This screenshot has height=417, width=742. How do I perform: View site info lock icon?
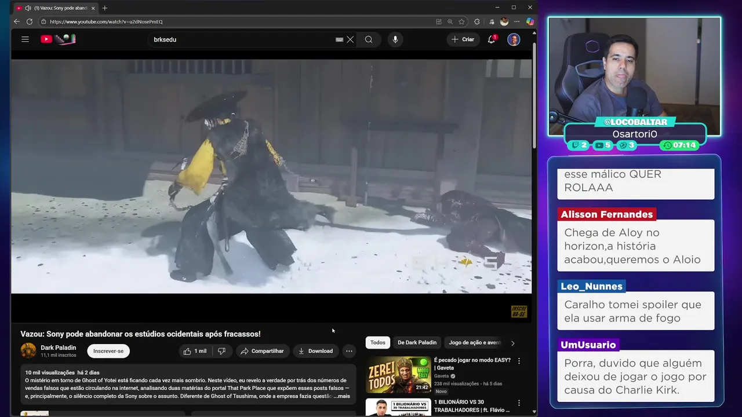[43, 21]
